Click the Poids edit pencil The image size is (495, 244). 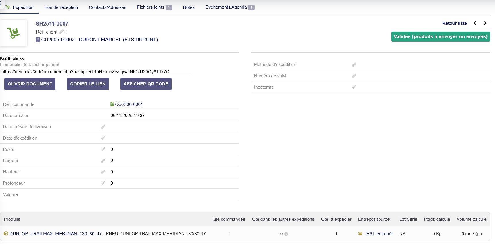coord(103,149)
